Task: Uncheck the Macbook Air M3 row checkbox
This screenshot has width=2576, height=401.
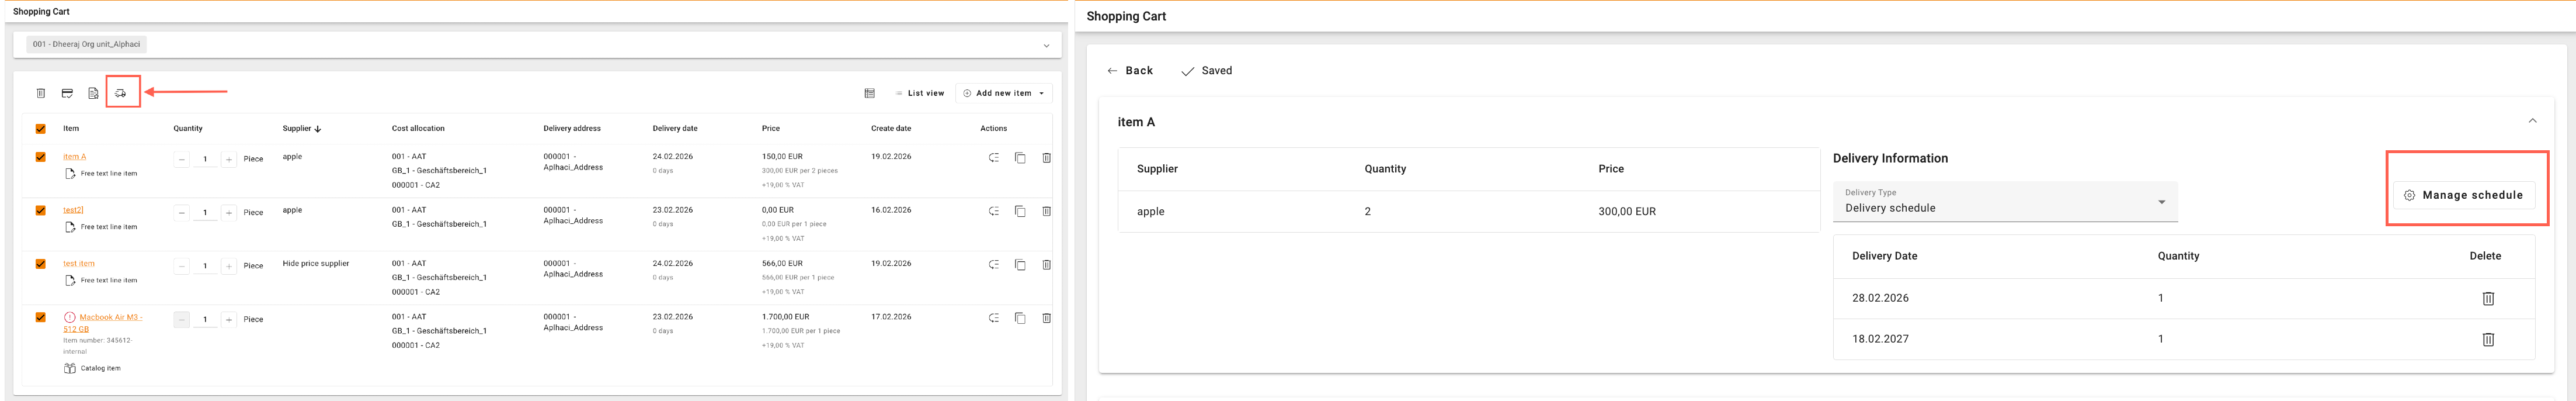Action: click(41, 317)
